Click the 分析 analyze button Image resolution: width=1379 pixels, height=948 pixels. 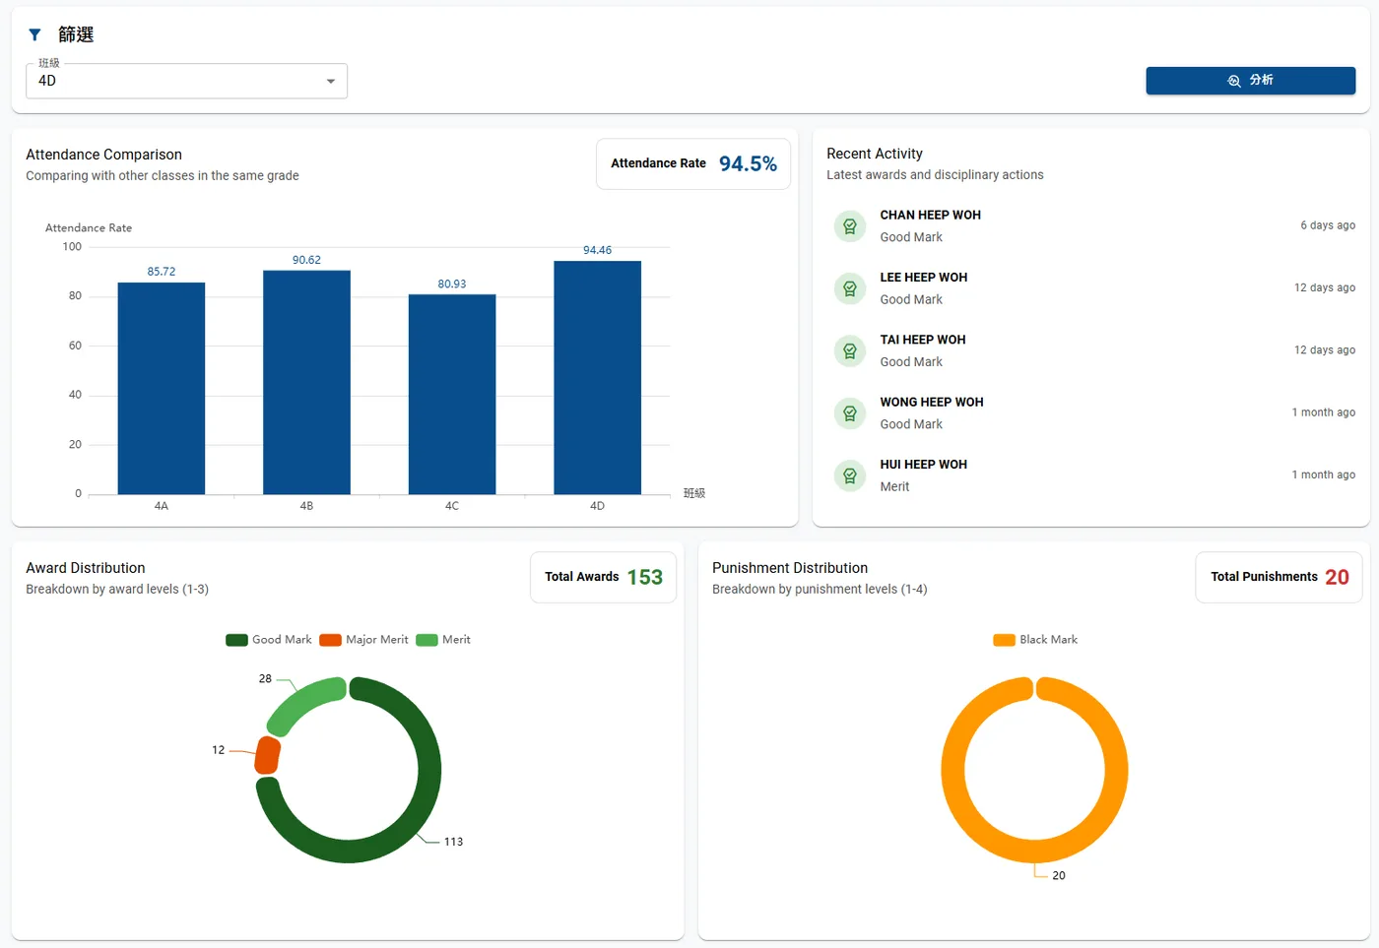[x=1251, y=81]
